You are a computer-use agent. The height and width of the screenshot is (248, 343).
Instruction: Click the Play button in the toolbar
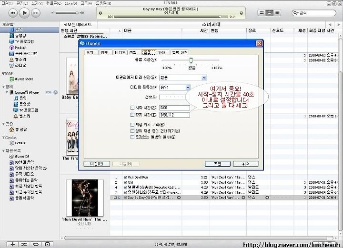(24, 13)
